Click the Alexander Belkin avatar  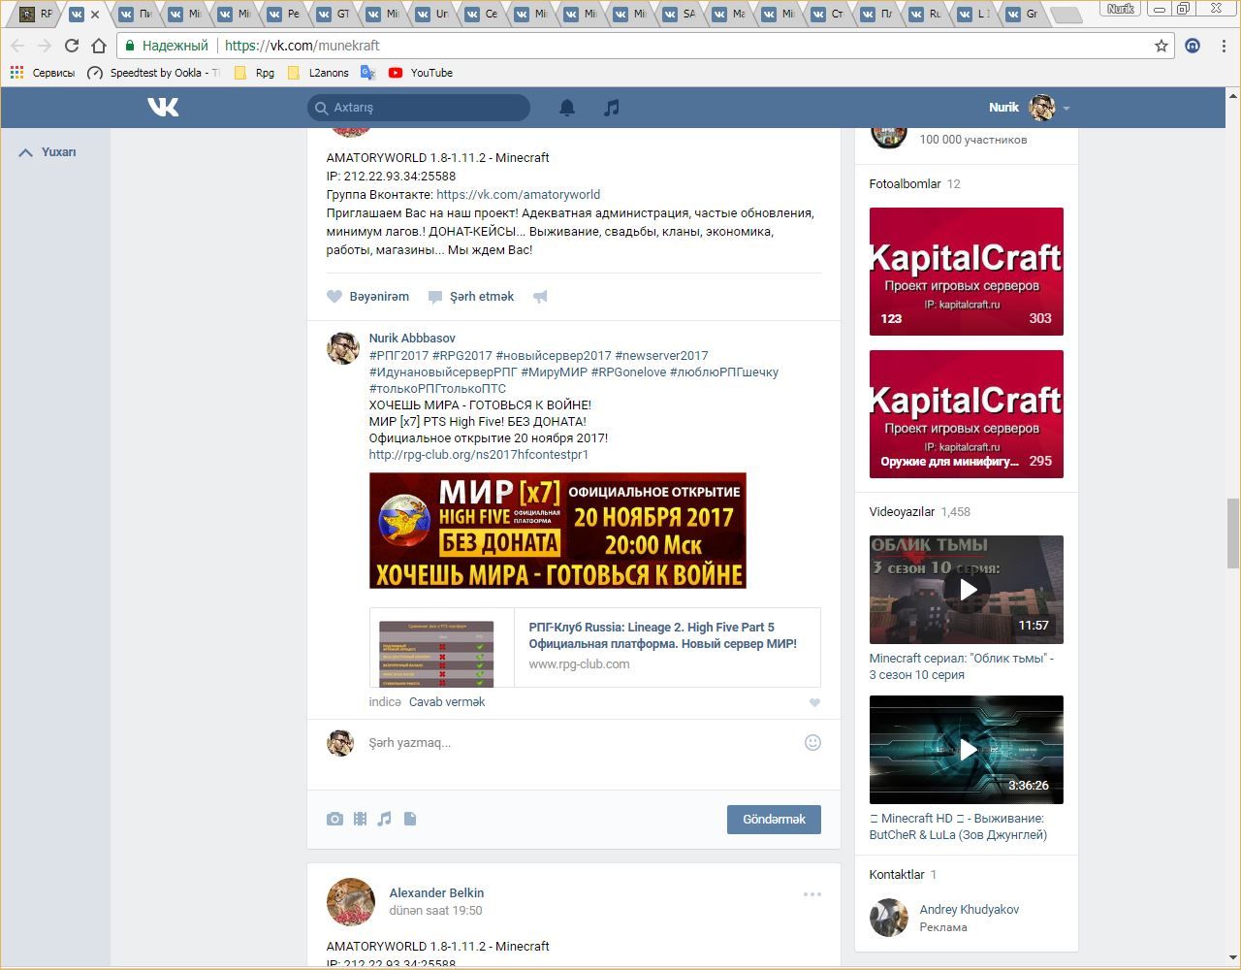point(351,902)
